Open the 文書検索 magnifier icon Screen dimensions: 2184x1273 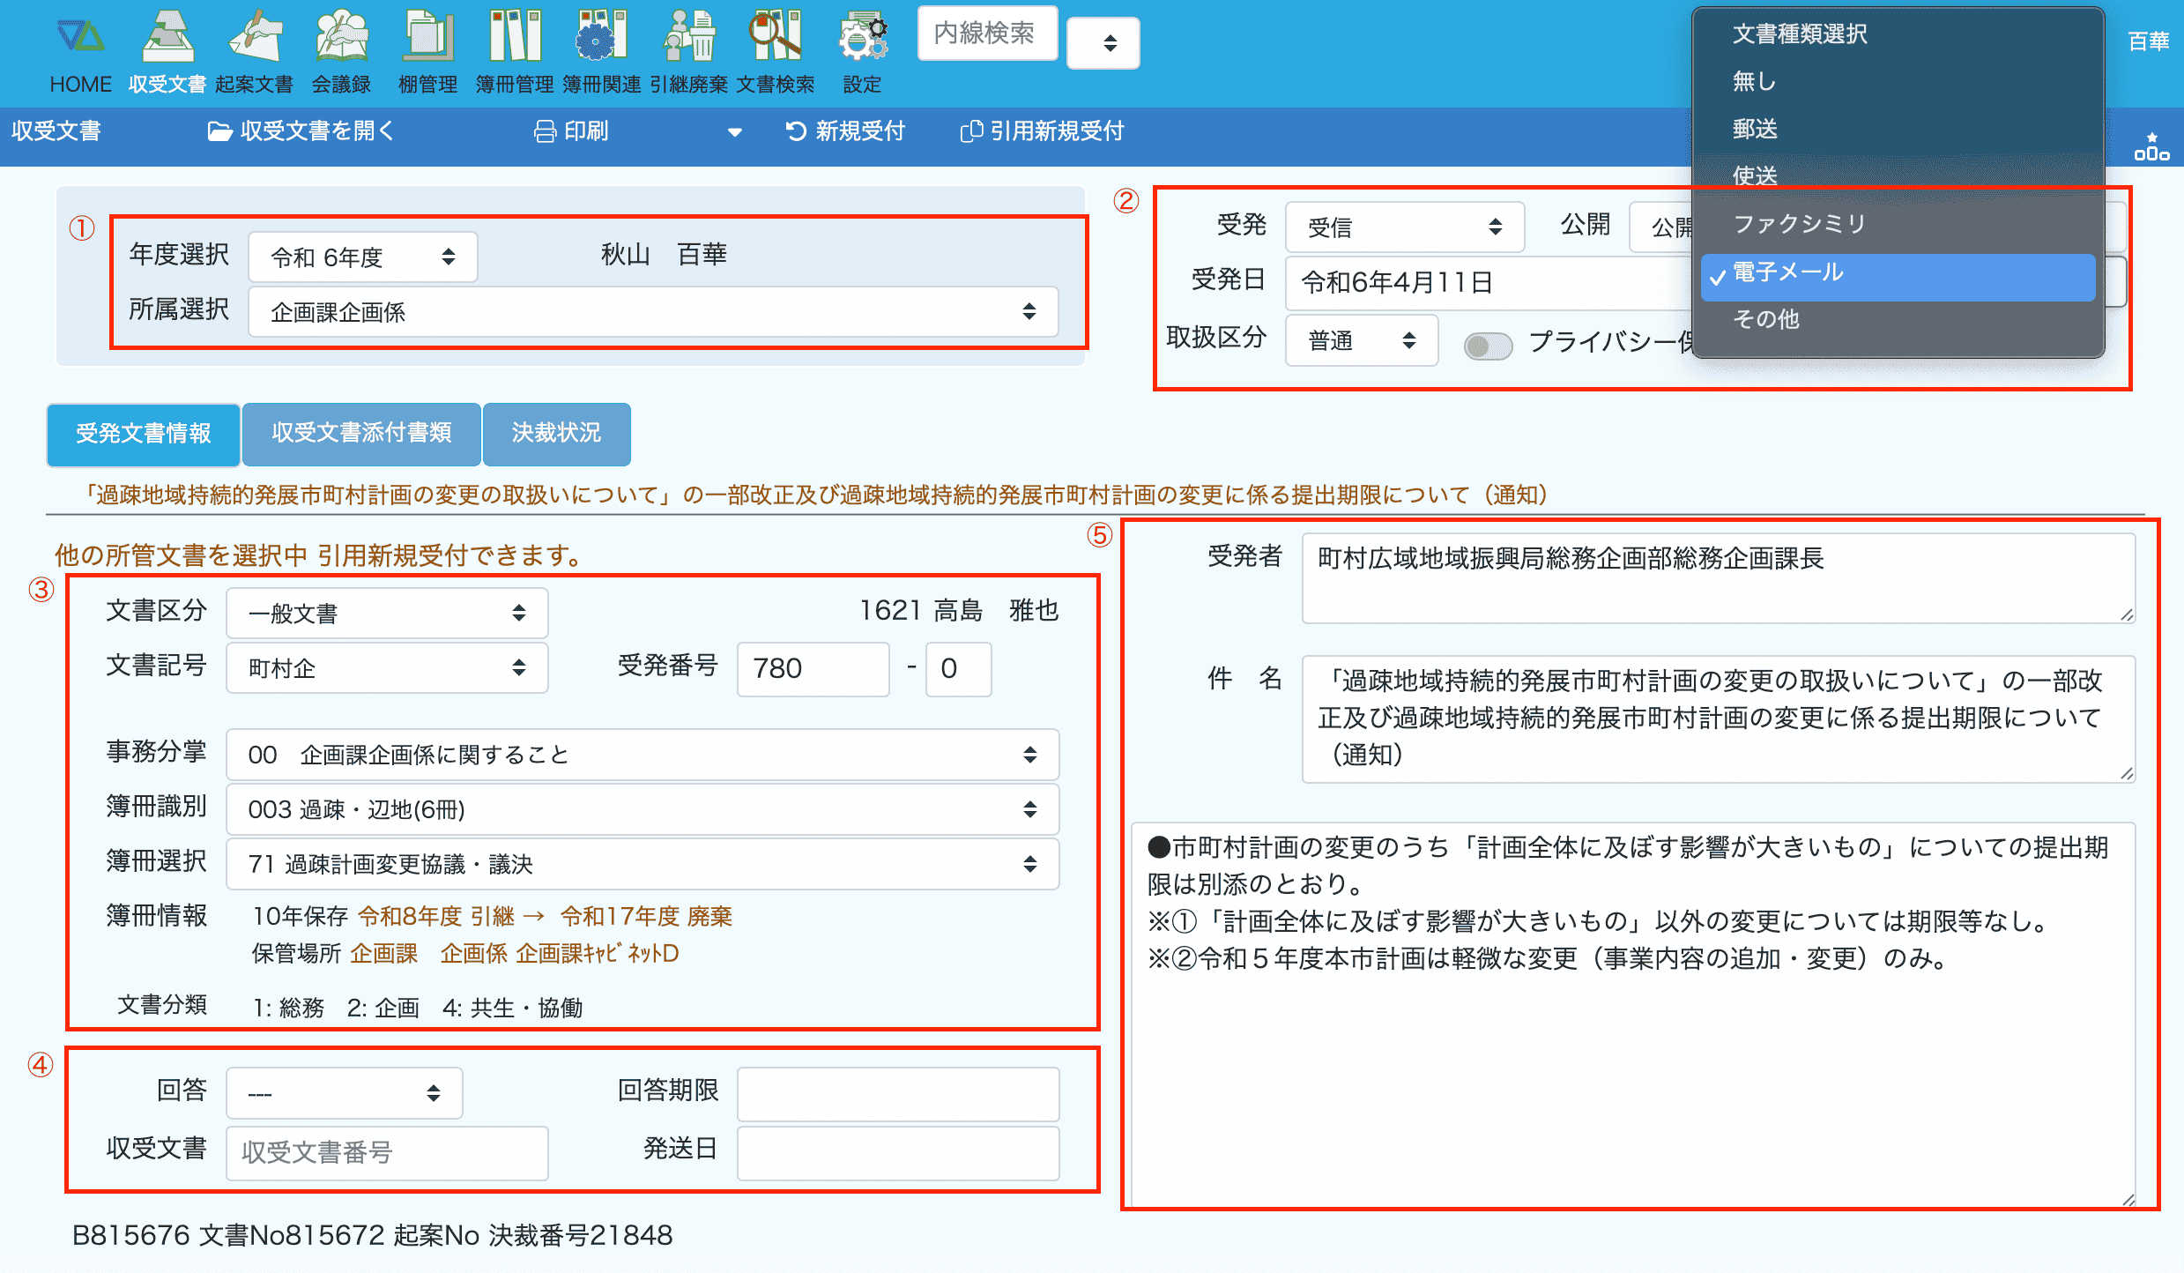pos(775,40)
